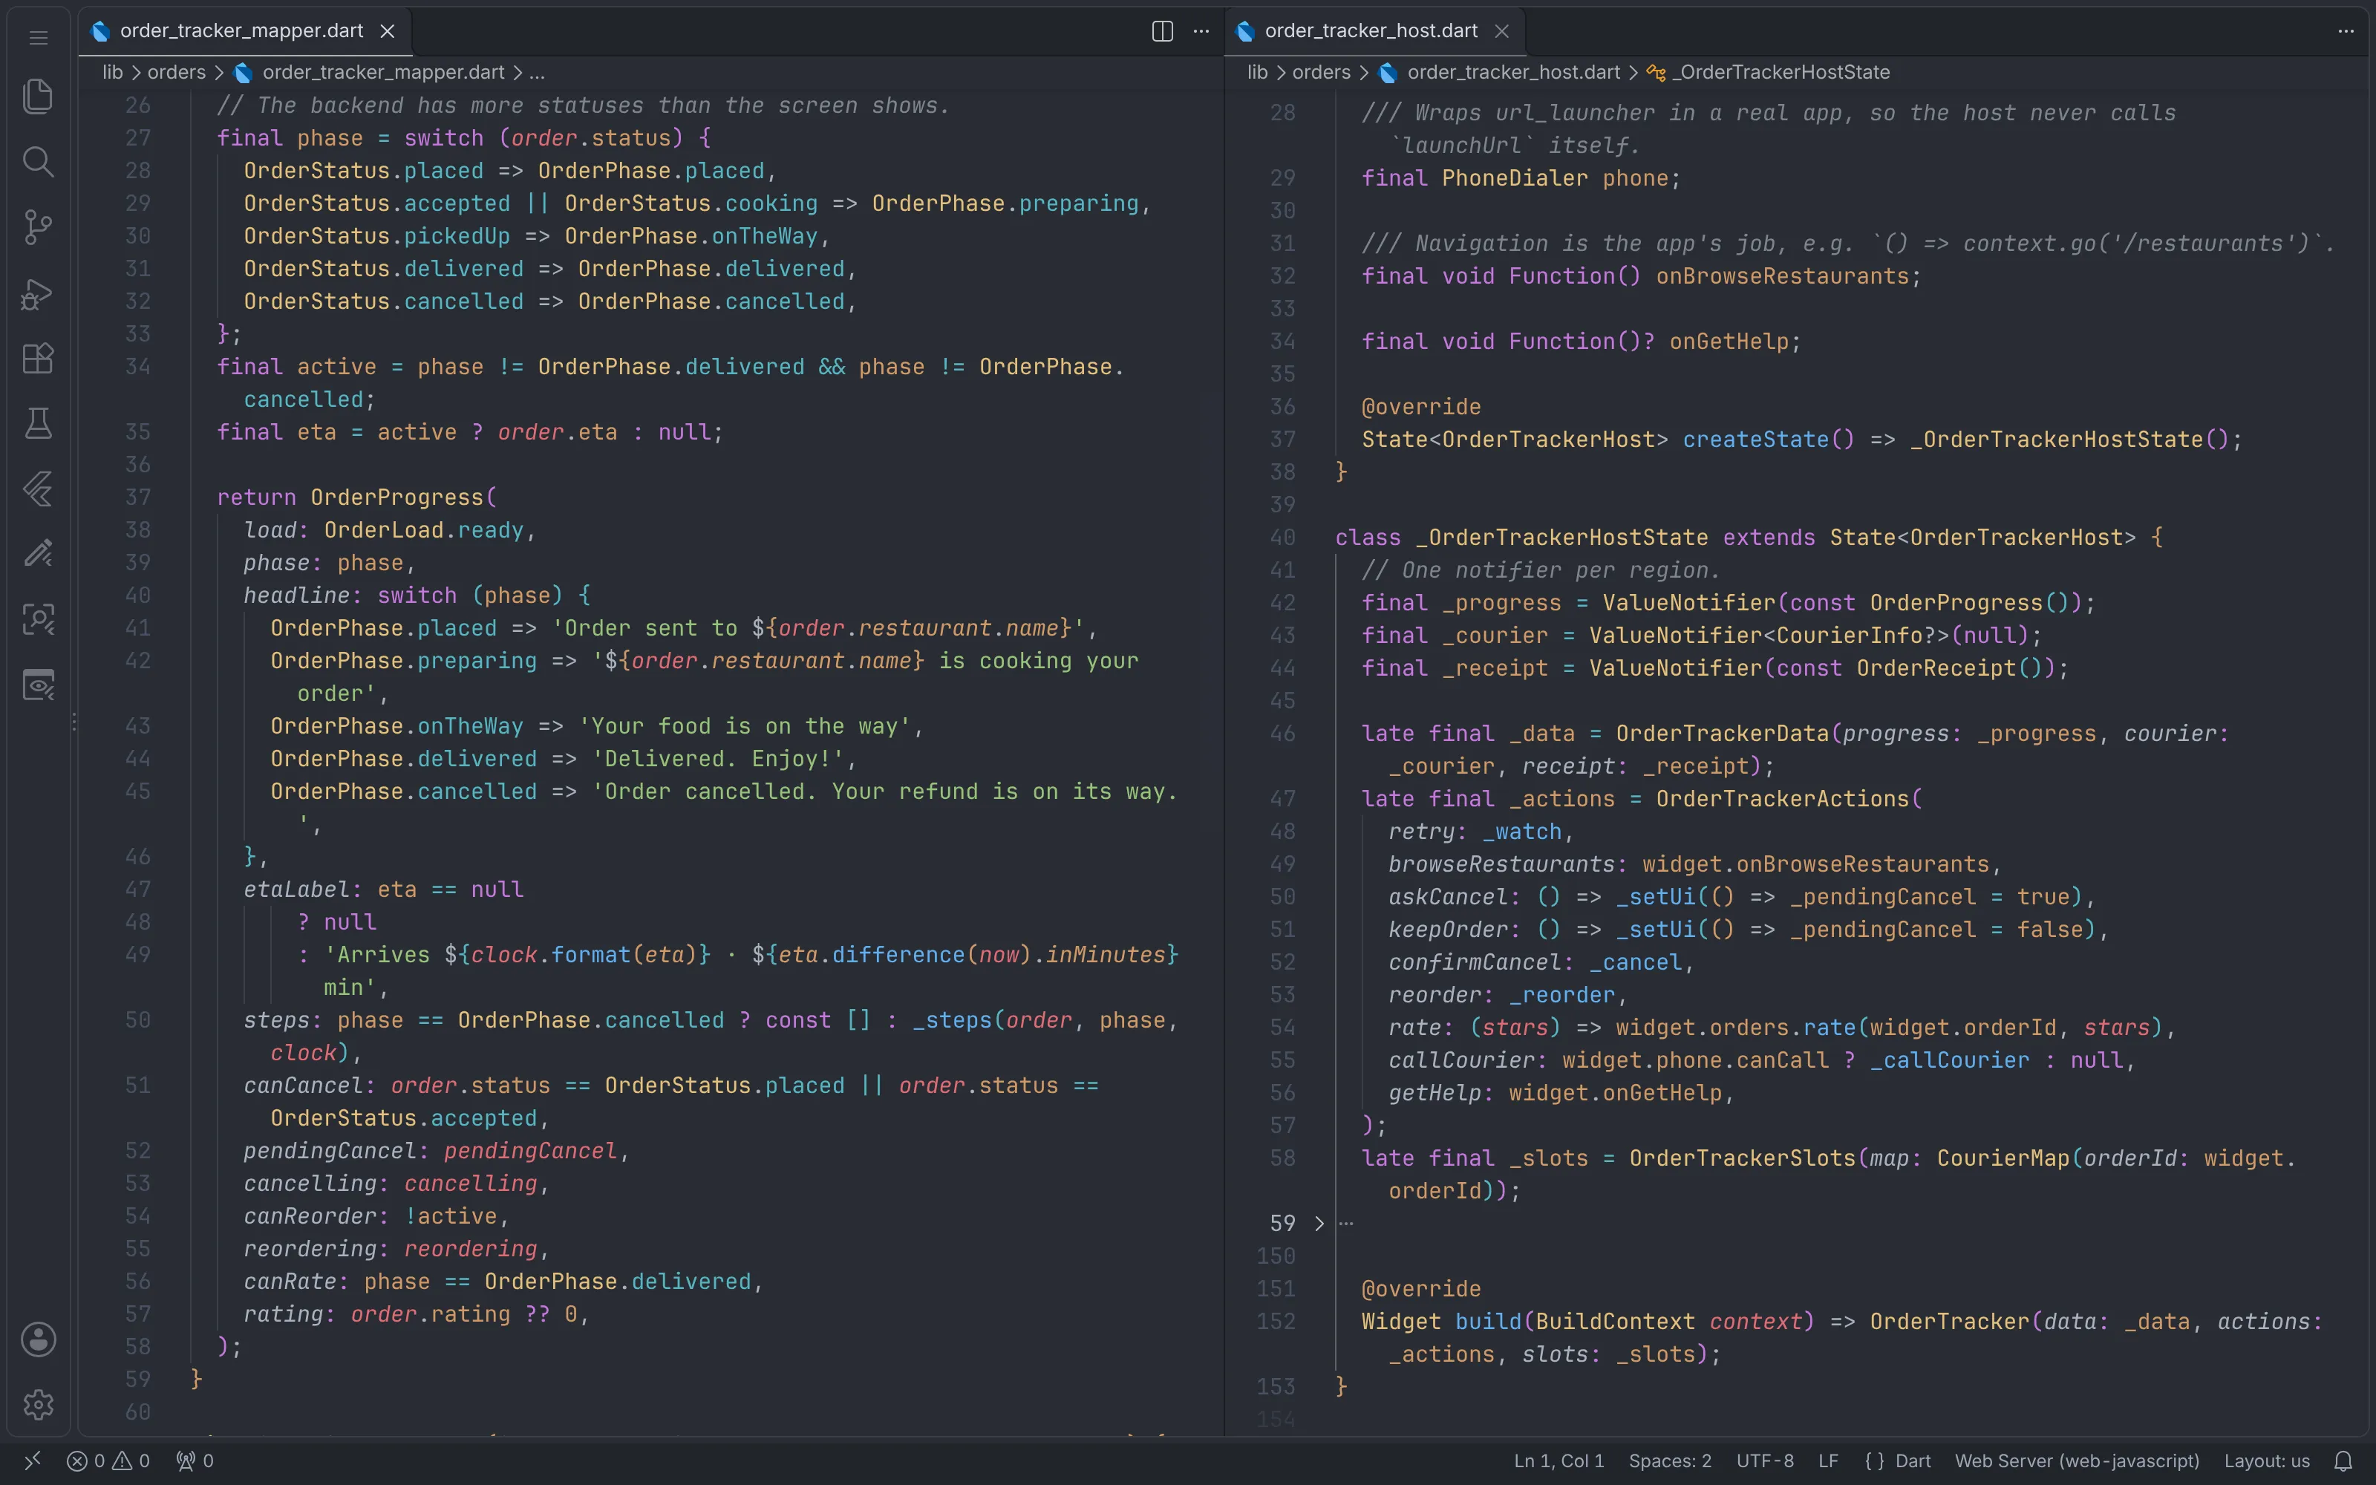Open the Search view
The image size is (2376, 1485).
click(39, 162)
